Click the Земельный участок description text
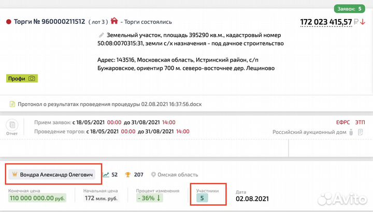 click(191, 39)
